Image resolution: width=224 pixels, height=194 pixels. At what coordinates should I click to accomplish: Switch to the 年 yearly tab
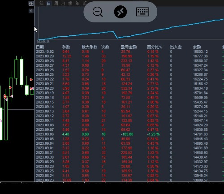pyautogui.click(x=78, y=4)
